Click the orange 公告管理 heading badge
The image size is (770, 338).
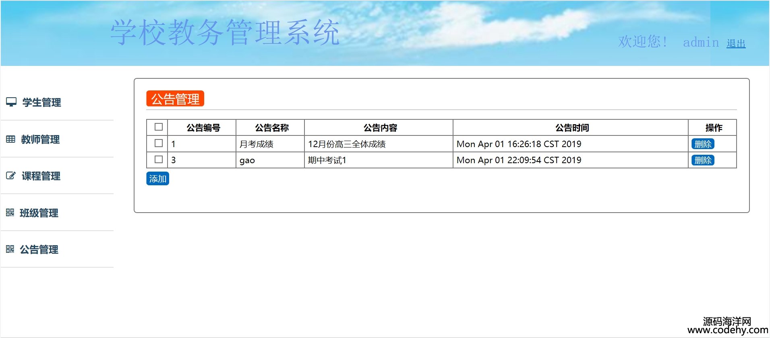click(175, 99)
